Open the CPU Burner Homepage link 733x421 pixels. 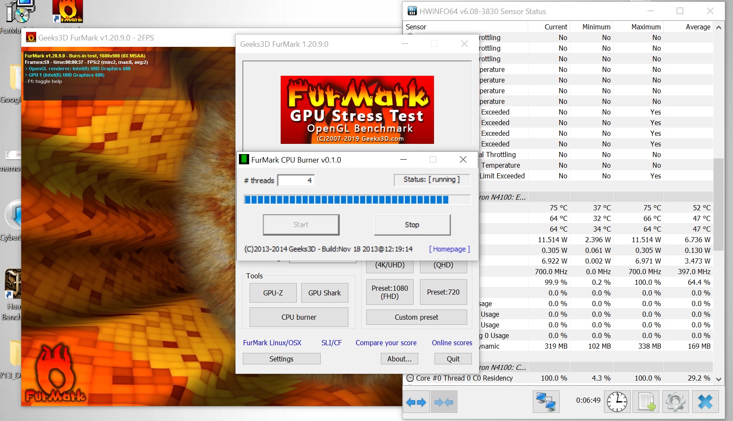tap(449, 249)
